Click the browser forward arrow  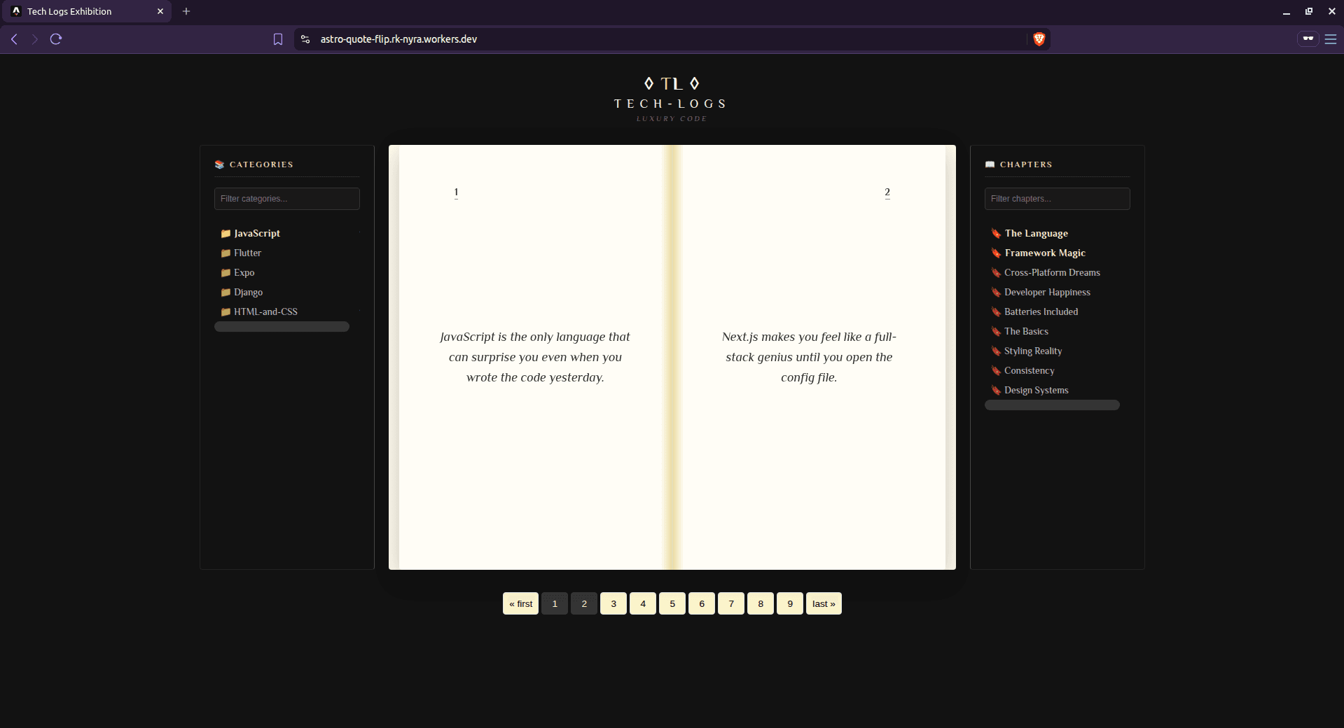(x=34, y=39)
